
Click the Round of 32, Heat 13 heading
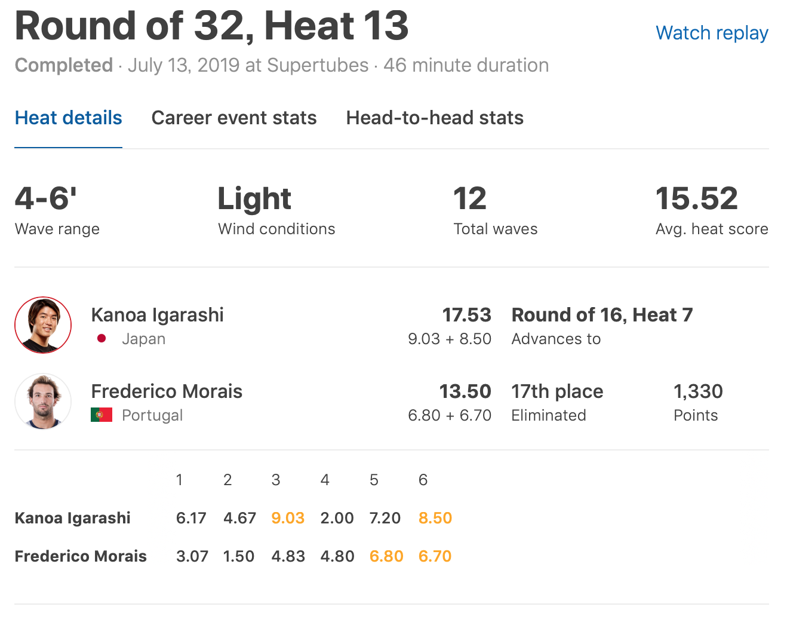211,26
